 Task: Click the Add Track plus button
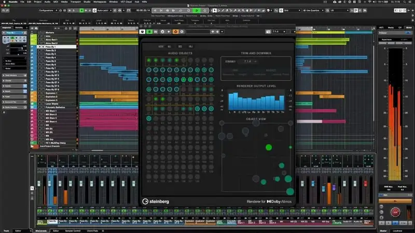click(x=32, y=28)
